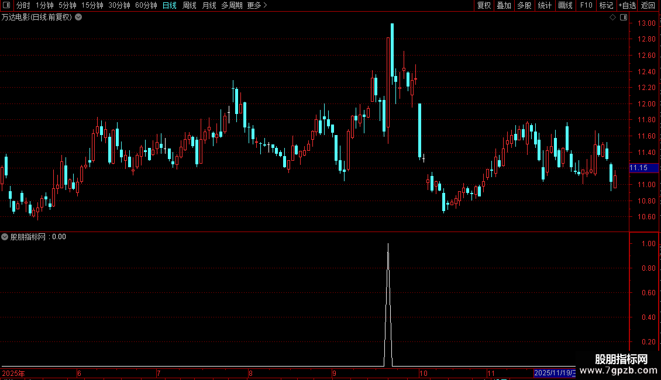Screen dimensions: 661x380
Task: Select the 60分钟 period tab
Action: click(x=146, y=5)
